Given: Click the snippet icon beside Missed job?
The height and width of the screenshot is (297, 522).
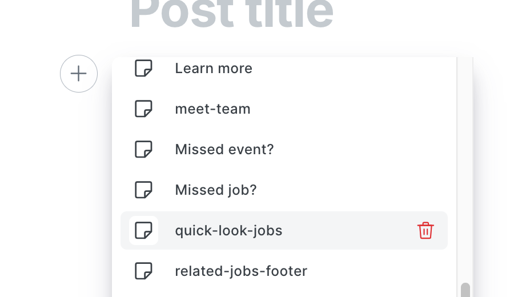Looking at the screenshot, I should 143,190.
